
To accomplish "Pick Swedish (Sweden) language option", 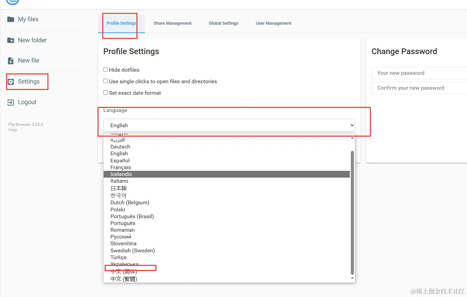I will click(227, 251).
